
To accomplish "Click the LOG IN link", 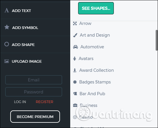I will coord(20,102).
